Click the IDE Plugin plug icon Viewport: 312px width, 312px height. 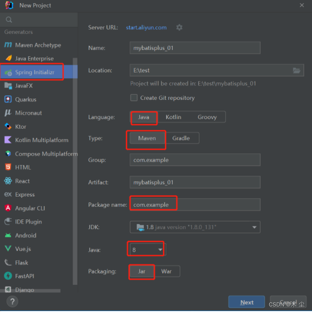point(8,221)
